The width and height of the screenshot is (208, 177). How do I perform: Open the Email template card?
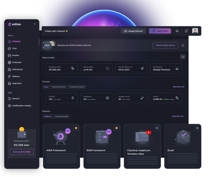(183, 146)
